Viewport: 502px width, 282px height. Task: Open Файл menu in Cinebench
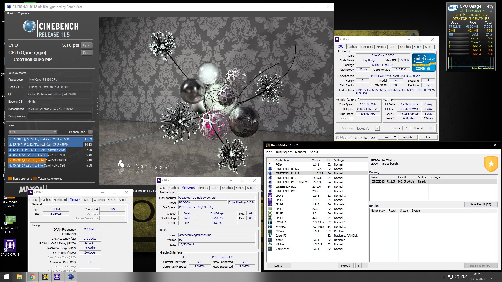pyautogui.click(x=11, y=13)
